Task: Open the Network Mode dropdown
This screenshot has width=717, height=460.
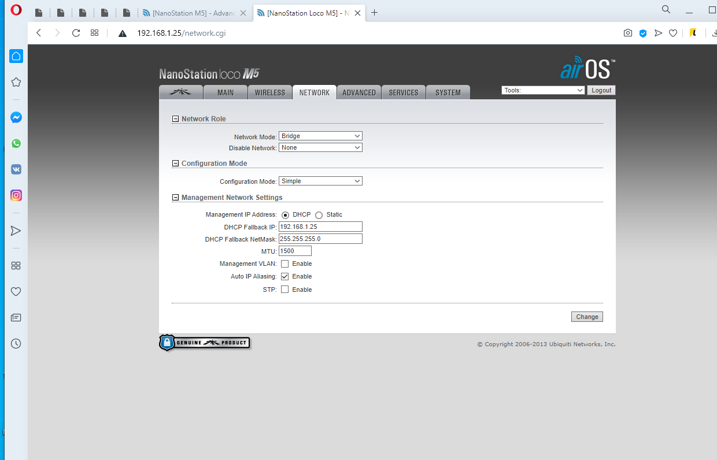Action: (x=320, y=136)
